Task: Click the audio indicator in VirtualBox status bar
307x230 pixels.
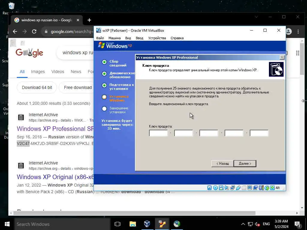Action: 227,188
